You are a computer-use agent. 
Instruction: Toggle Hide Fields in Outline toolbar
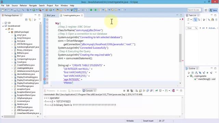200,73
